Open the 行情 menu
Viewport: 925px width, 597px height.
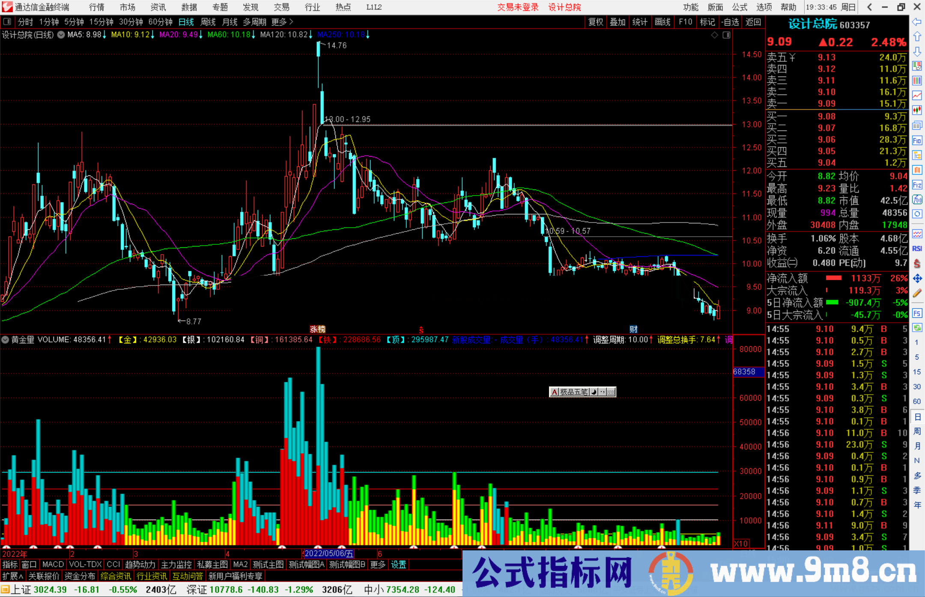pyautogui.click(x=97, y=7)
